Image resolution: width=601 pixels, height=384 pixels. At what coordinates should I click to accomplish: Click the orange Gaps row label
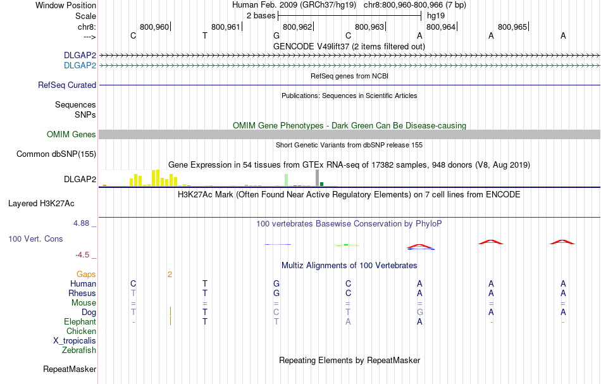[x=86, y=275]
